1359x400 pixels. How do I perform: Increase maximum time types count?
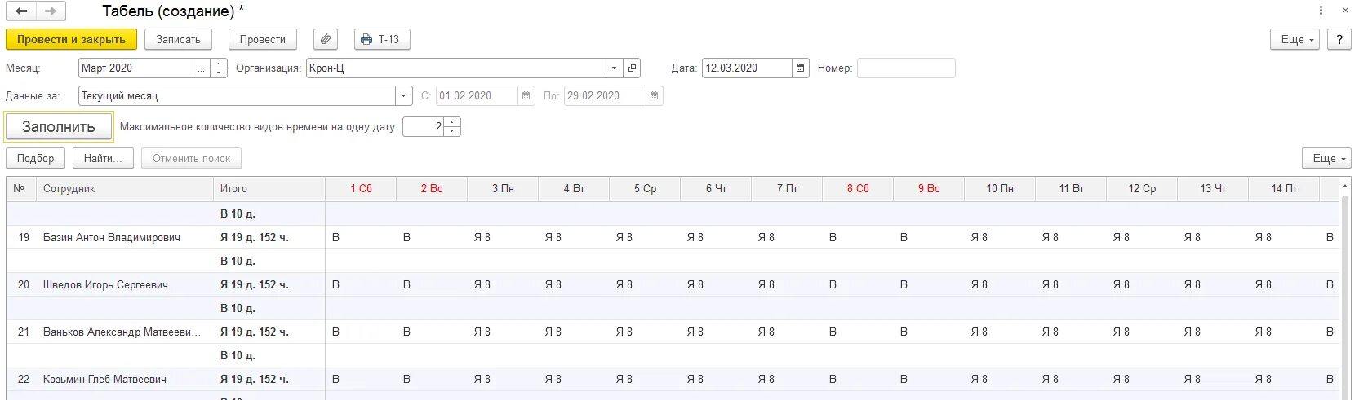tap(452, 122)
